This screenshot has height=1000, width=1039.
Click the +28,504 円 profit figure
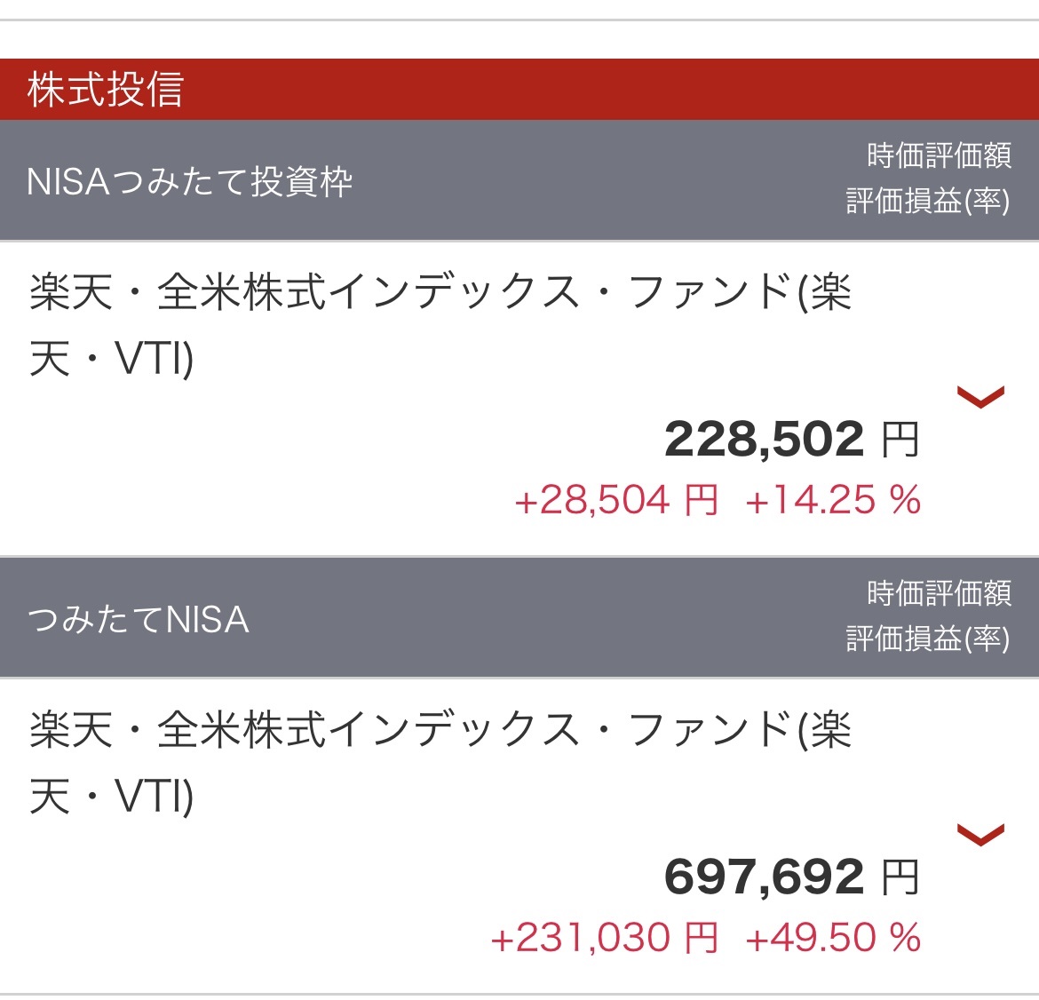click(616, 501)
